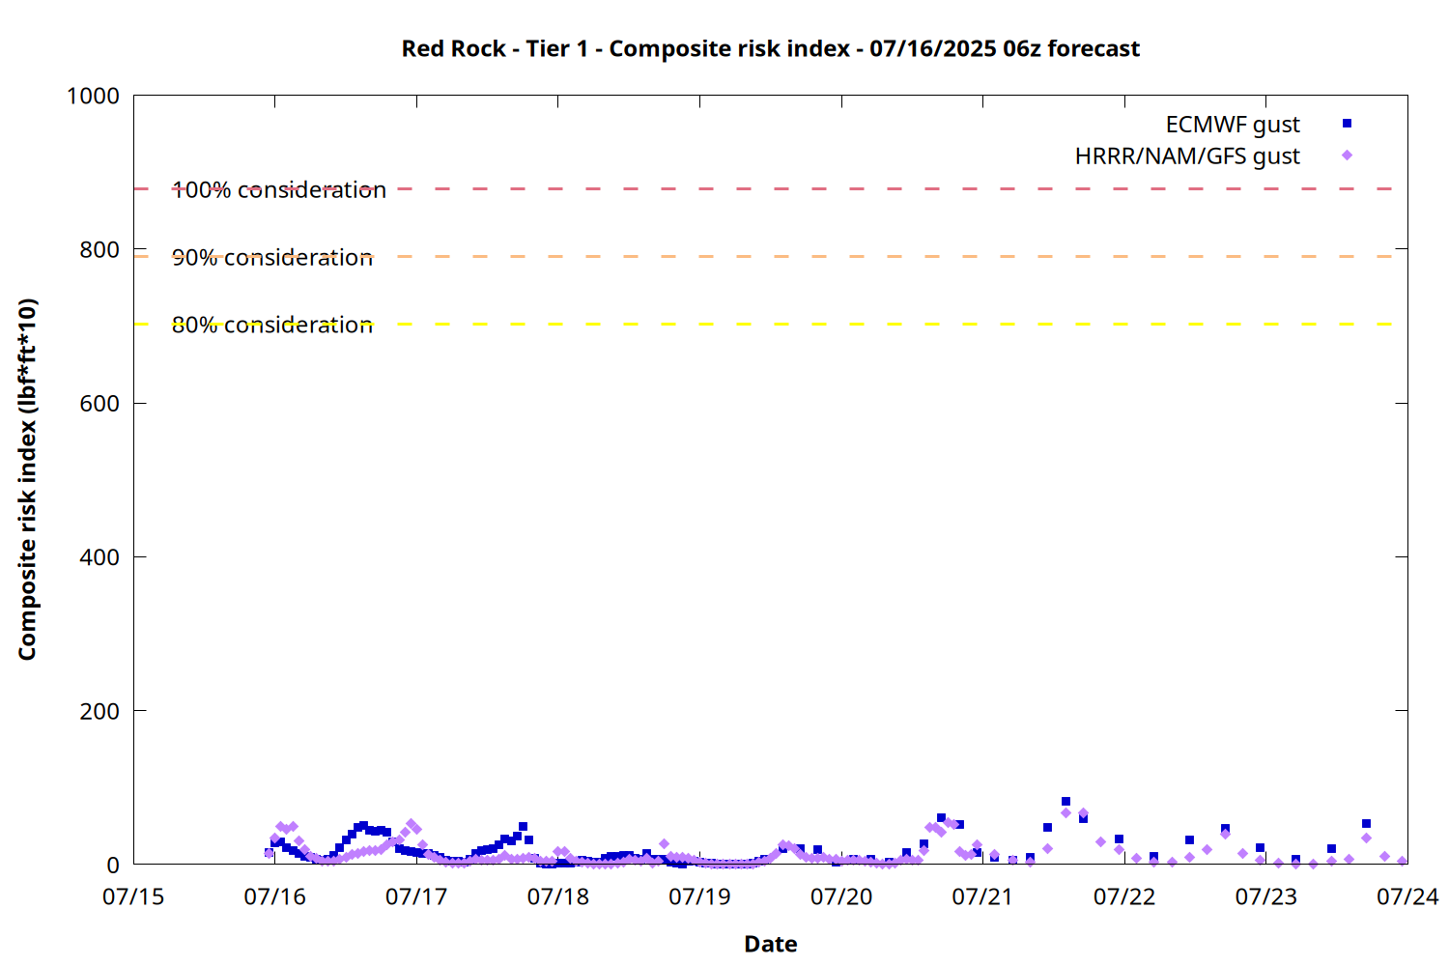The width and height of the screenshot is (1449, 966).
Task: Click the 07/24 date tick label
Action: [x=1407, y=896]
